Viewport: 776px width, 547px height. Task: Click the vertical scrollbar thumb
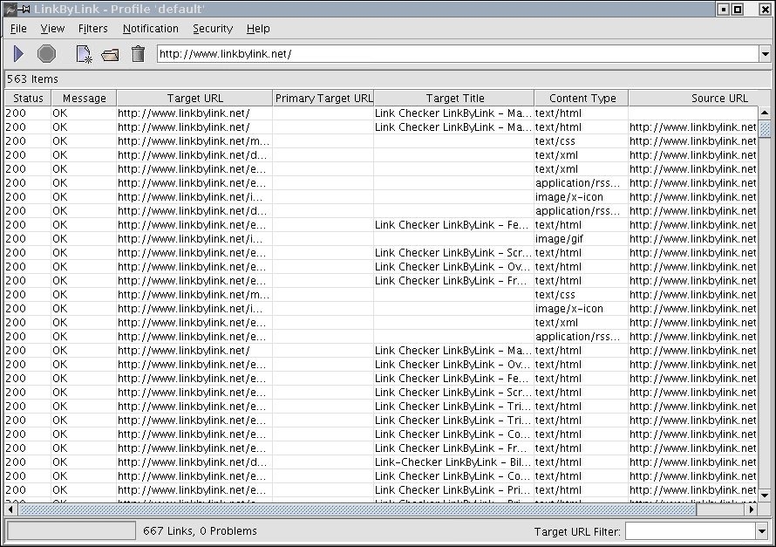[765, 128]
